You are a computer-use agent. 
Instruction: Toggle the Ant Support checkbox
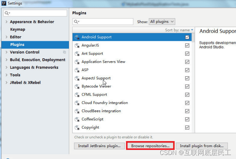(x=187, y=54)
